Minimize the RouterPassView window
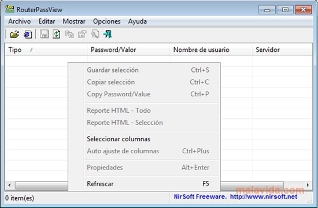 coord(267,10)
